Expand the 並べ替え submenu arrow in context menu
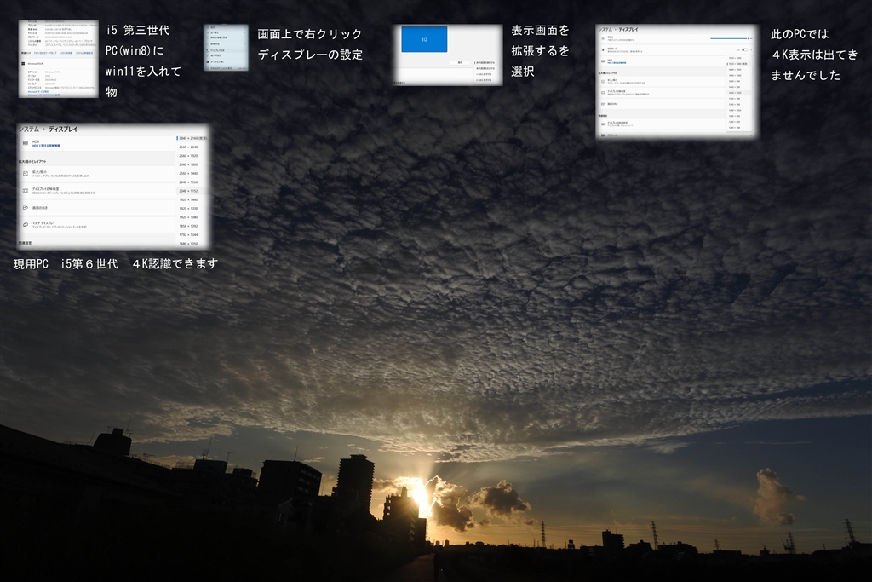Image resolution: width=872 pixels, height=582 pixels. click(x=244, y=32)
